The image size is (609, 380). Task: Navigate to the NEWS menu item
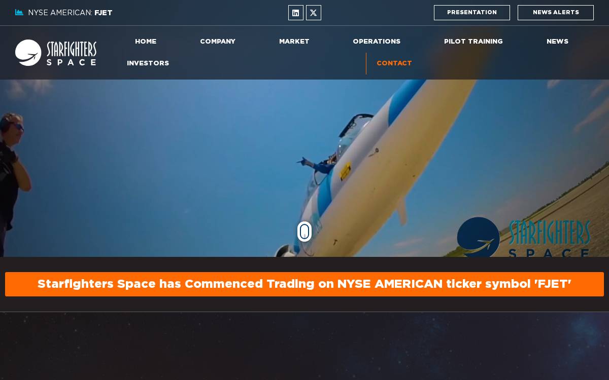557,42
